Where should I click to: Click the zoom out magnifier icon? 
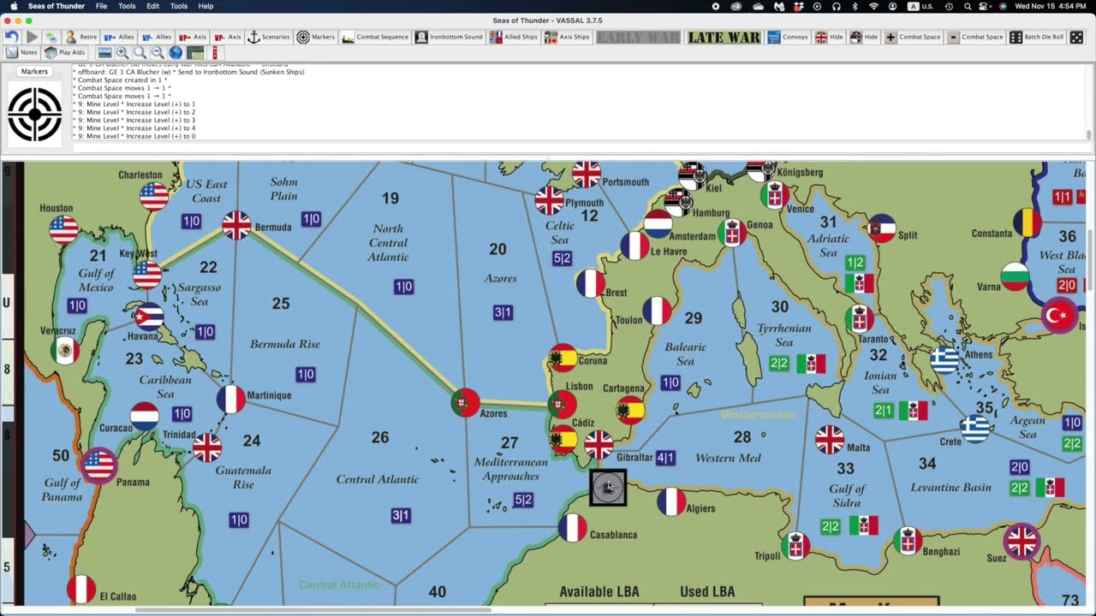158,52
